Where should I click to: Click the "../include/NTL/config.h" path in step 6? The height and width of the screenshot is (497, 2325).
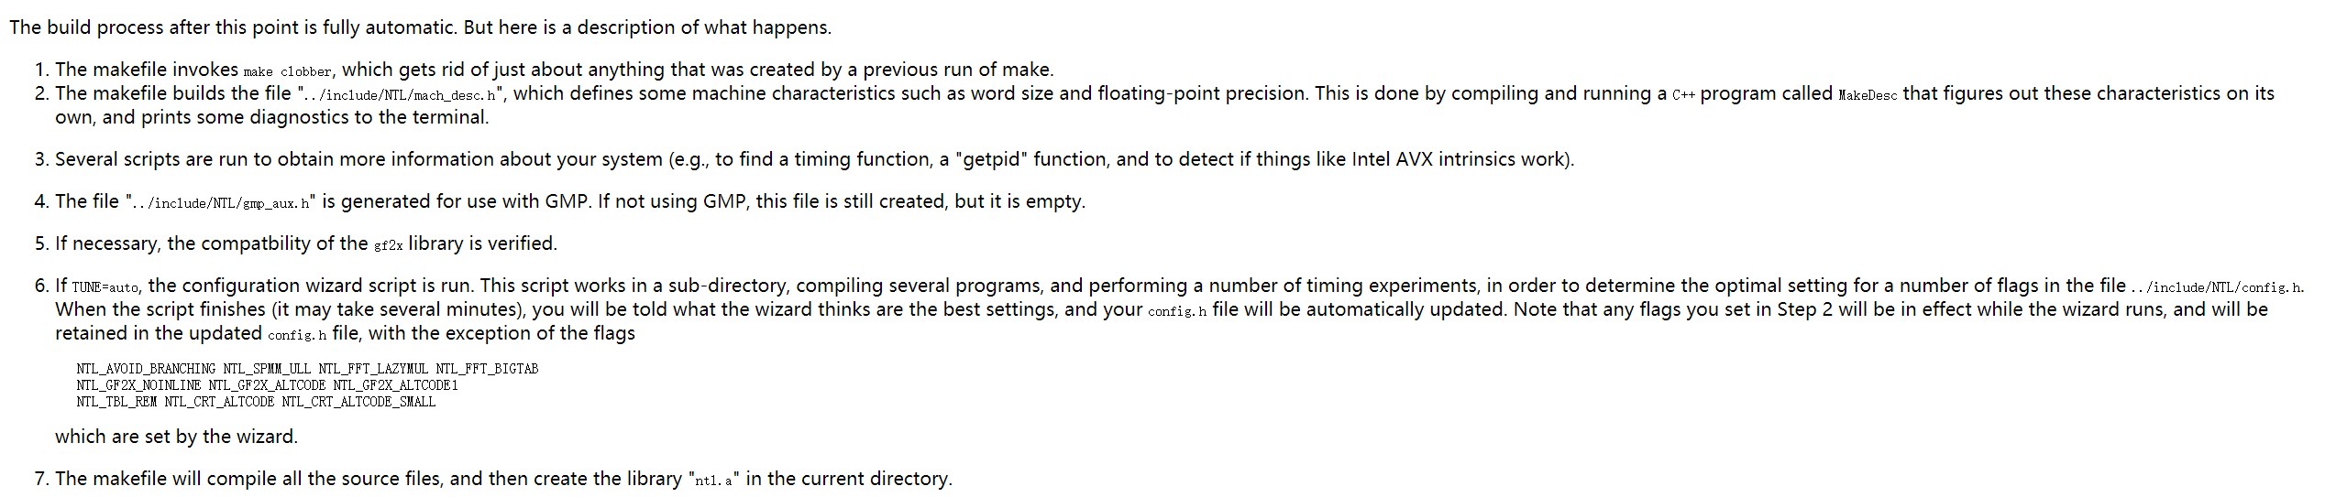(x=2225, y=287)
